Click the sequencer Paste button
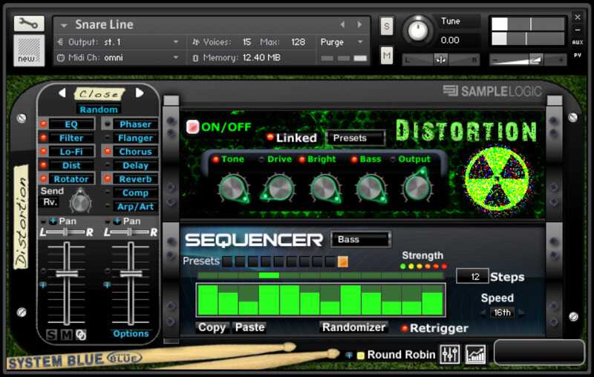This screenshot has width=594, height=377. tap(249, 327)
